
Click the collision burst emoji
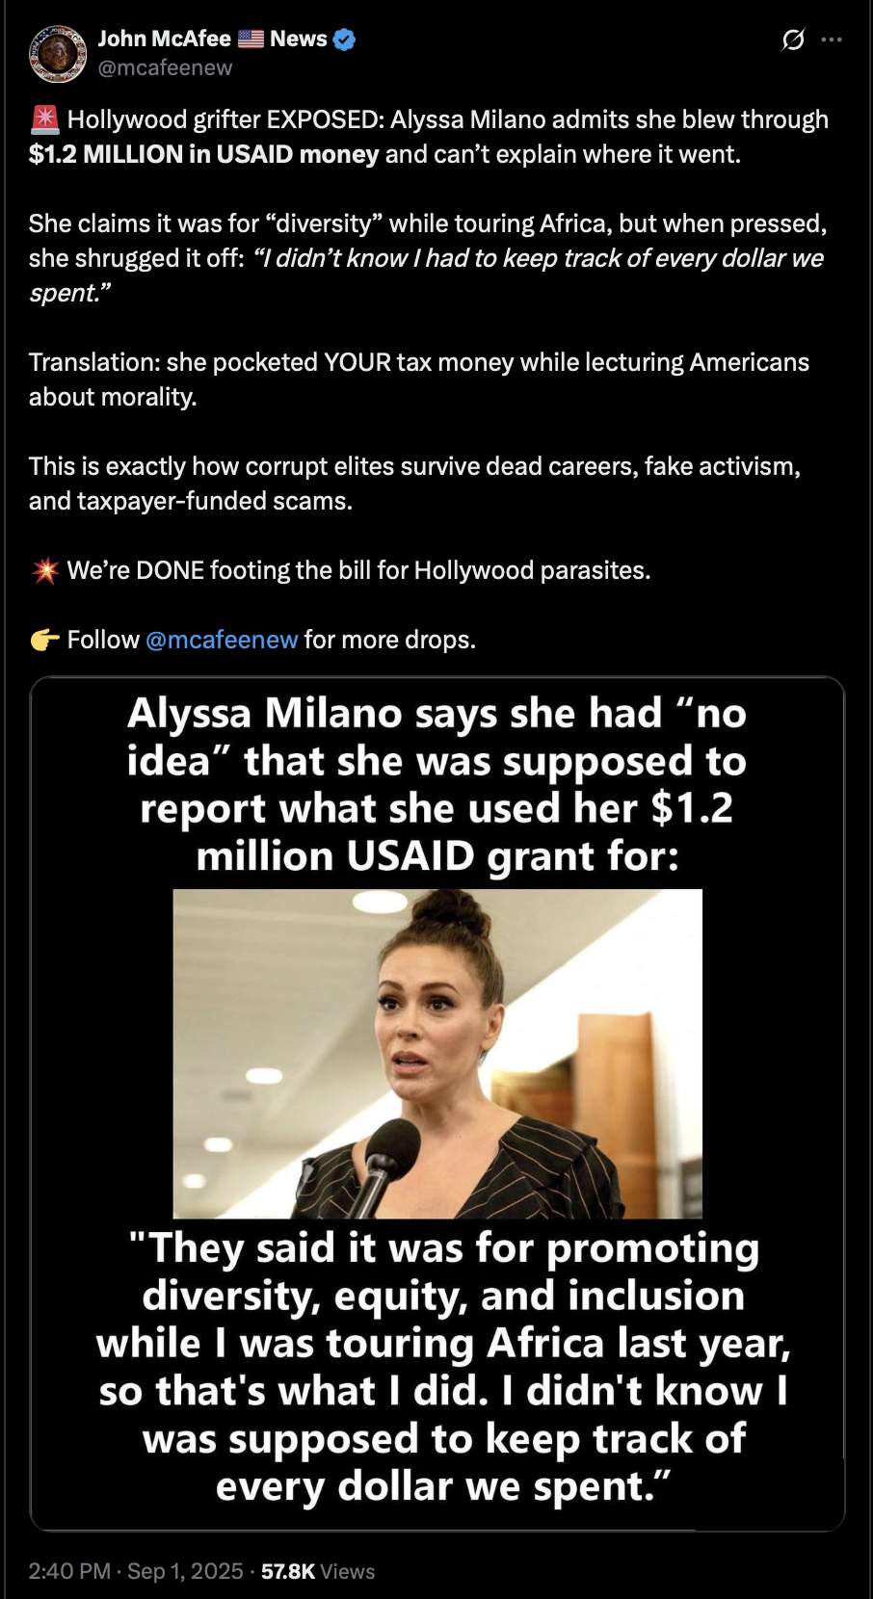[44, 570]
